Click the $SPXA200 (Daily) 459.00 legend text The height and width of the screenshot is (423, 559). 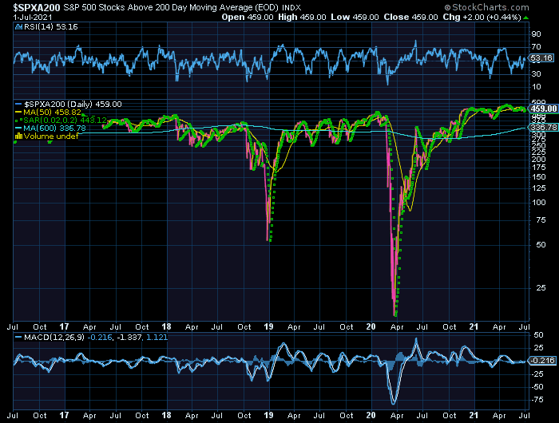click(x=73, y=104)
